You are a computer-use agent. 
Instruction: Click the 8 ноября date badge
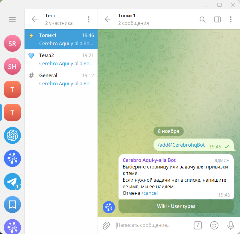click(168, 131)
